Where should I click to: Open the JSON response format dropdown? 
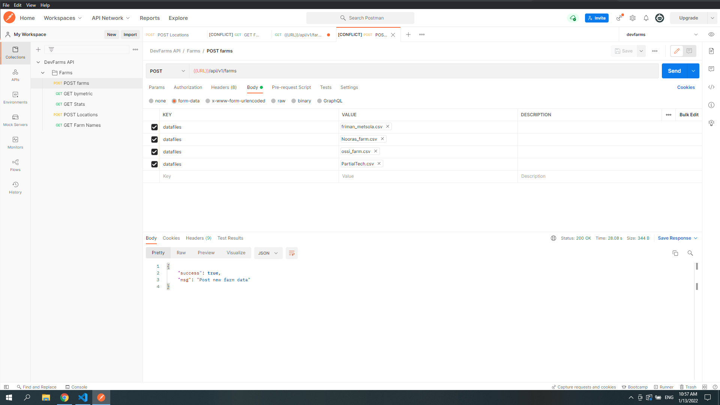click(268, 253)
